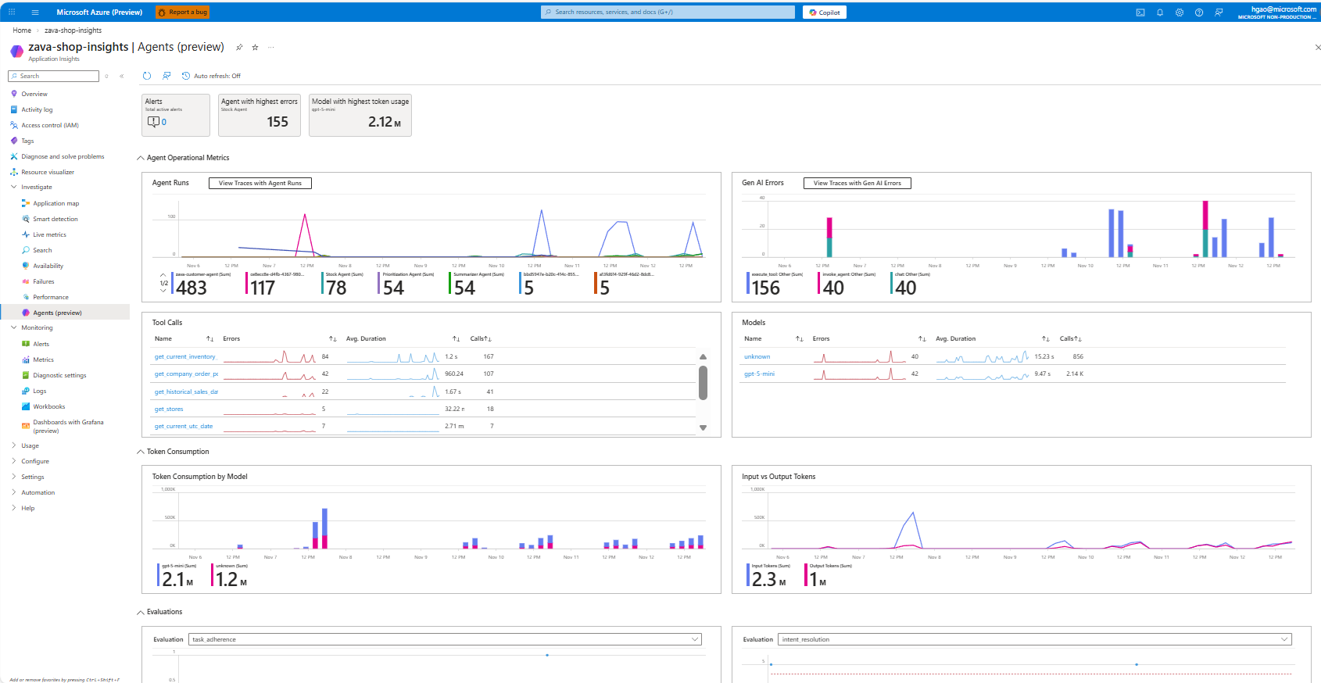Click the Overview icon in the sidebar
Image resolution: width=1321 pixels, height=683 pixels.
coord(14,94)
